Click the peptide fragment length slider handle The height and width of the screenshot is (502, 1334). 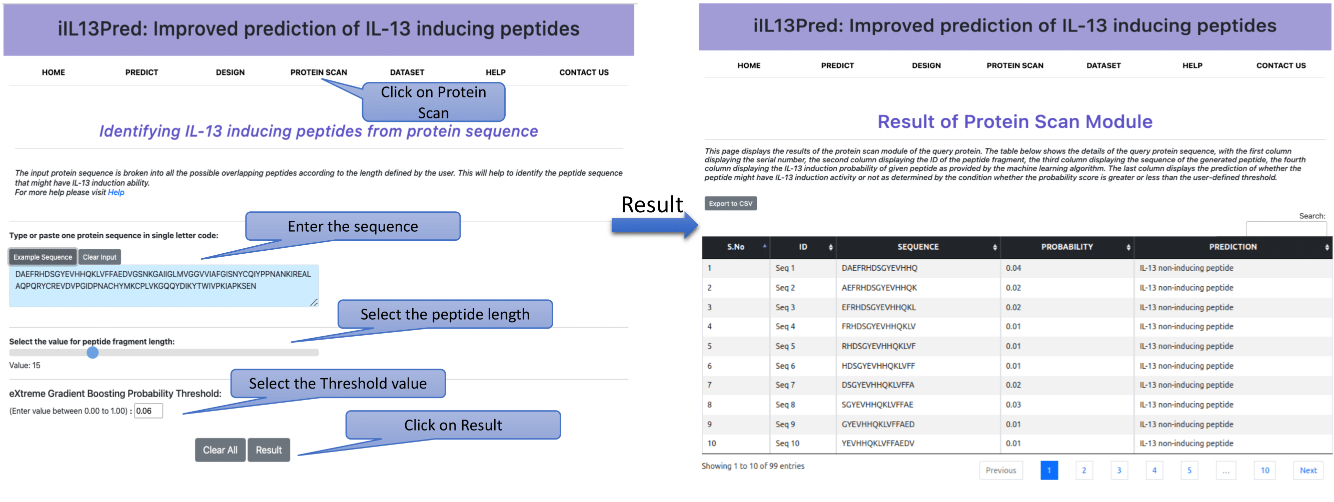(93, 353)
